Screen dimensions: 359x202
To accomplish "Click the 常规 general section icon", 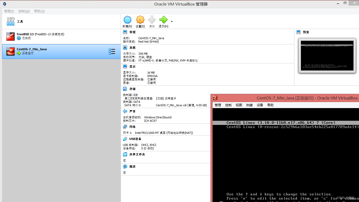I will (125, 32).
